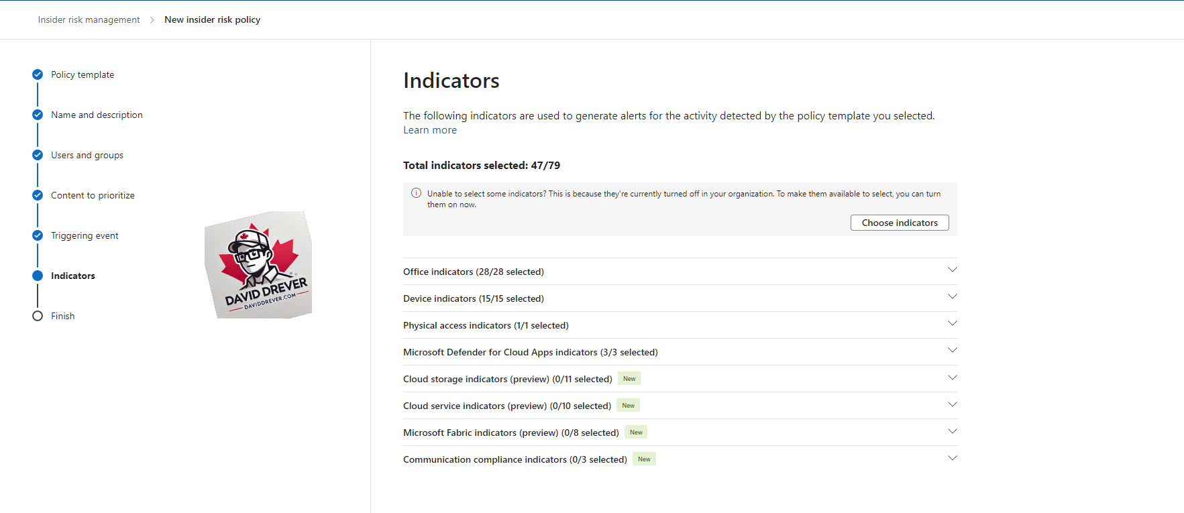This screenshot has height=513, width=1184.
Task: Expand Cloud service indicators chevron
Action: click(x=952, y=404)
